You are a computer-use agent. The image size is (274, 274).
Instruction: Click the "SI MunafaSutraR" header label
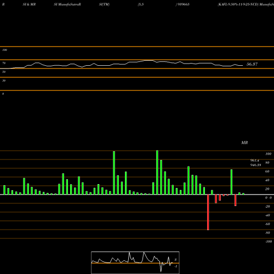67,4
